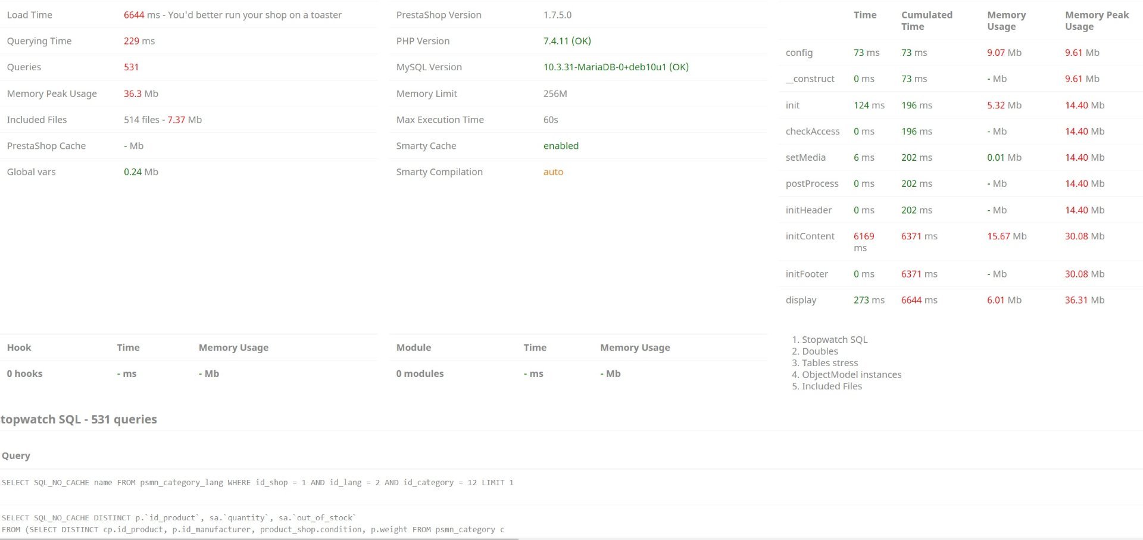
Task: Click the Memory Limit 256M value
Action: tap(555, 93)
